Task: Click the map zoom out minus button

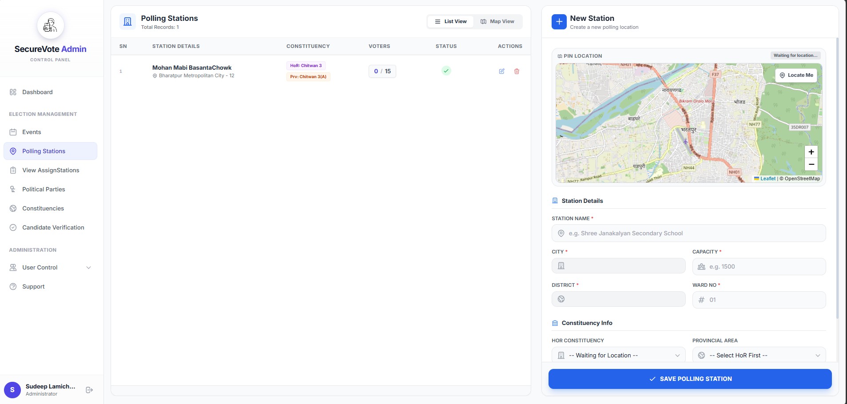Action: 811,164
